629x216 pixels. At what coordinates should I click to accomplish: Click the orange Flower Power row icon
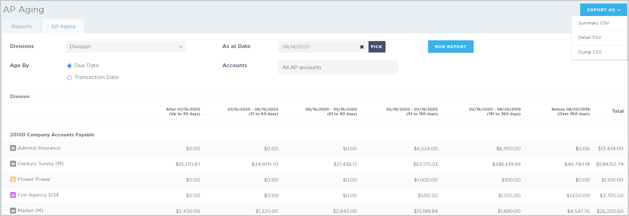pyautogui.click(x=13, y=179)
